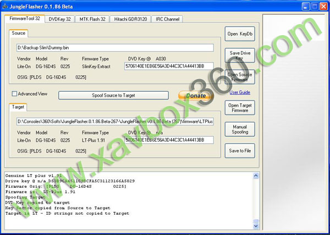Go to the IRC Channel tab
The image size is (330, 235).
coord(168,19)
